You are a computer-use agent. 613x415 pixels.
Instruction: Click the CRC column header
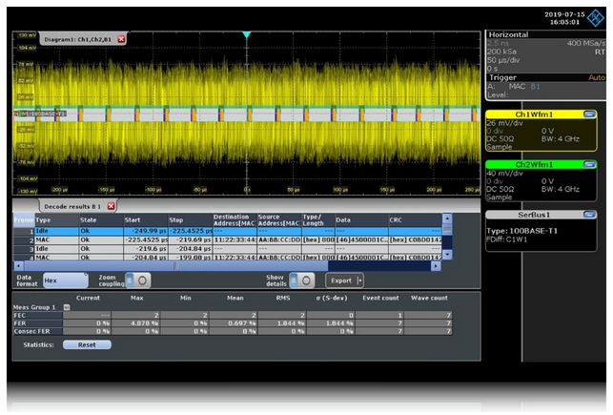coord(416,219)
